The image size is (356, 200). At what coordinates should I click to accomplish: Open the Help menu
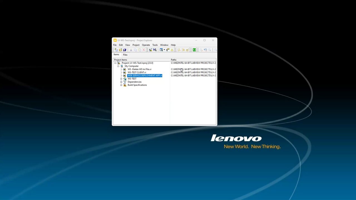[173, 45]
